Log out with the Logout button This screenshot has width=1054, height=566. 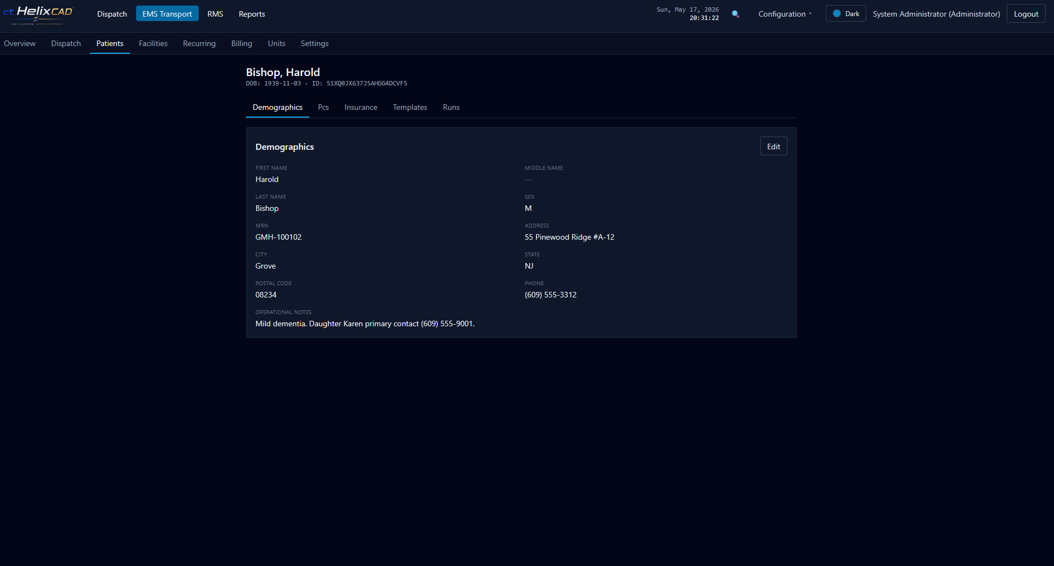point(1026,14)
